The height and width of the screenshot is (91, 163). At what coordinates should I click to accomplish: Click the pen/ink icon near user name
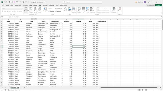click(149, 2)
